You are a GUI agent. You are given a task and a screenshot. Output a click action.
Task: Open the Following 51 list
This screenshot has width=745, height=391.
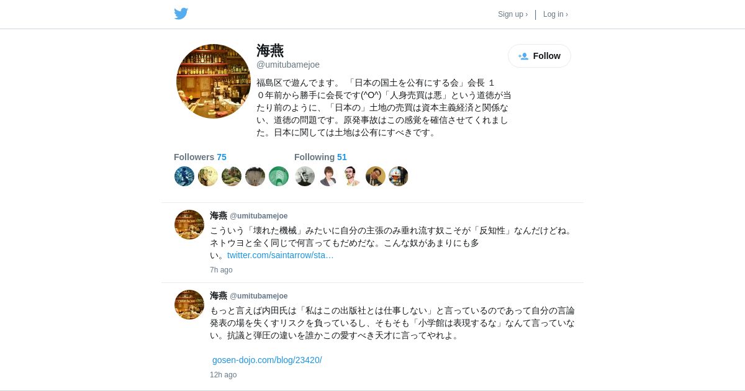pos(320,157)
